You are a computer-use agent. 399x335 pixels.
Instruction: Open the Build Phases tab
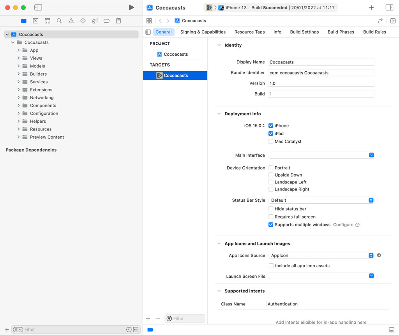click(x=341, y=32)
